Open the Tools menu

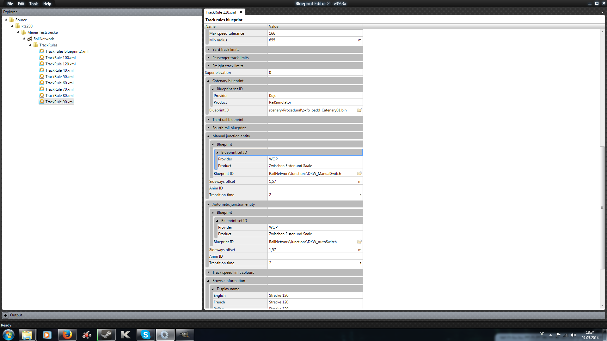point(34,4)
